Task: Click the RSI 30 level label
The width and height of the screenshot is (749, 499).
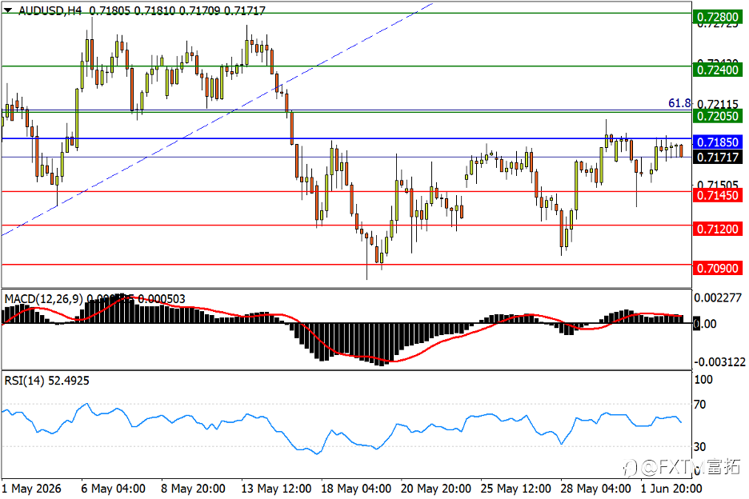Action: click(700, 447)
